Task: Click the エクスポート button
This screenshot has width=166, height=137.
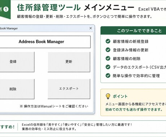Action: (69, 89)
